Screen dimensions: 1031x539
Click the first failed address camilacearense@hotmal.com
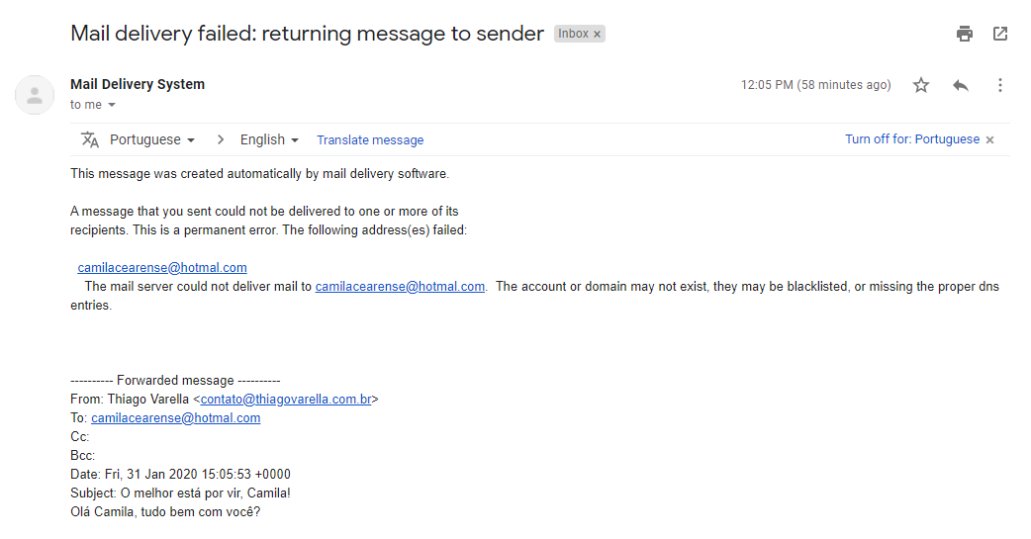tap(162, 267)
